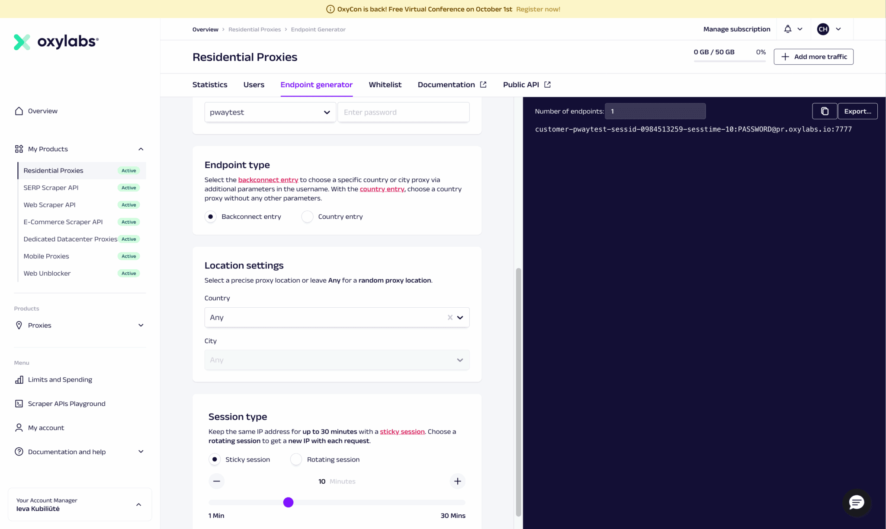The image size is (886, 529).
Task: Copy endpoints with the clipboard icon
Action: click(824, 111)
